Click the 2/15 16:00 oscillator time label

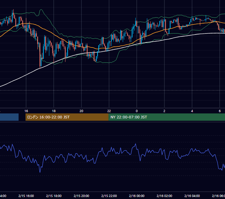click(x=26, y=196)
